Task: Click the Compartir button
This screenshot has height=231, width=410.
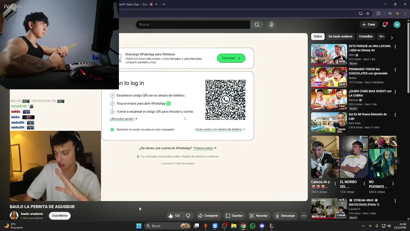Action: (208, 216)
